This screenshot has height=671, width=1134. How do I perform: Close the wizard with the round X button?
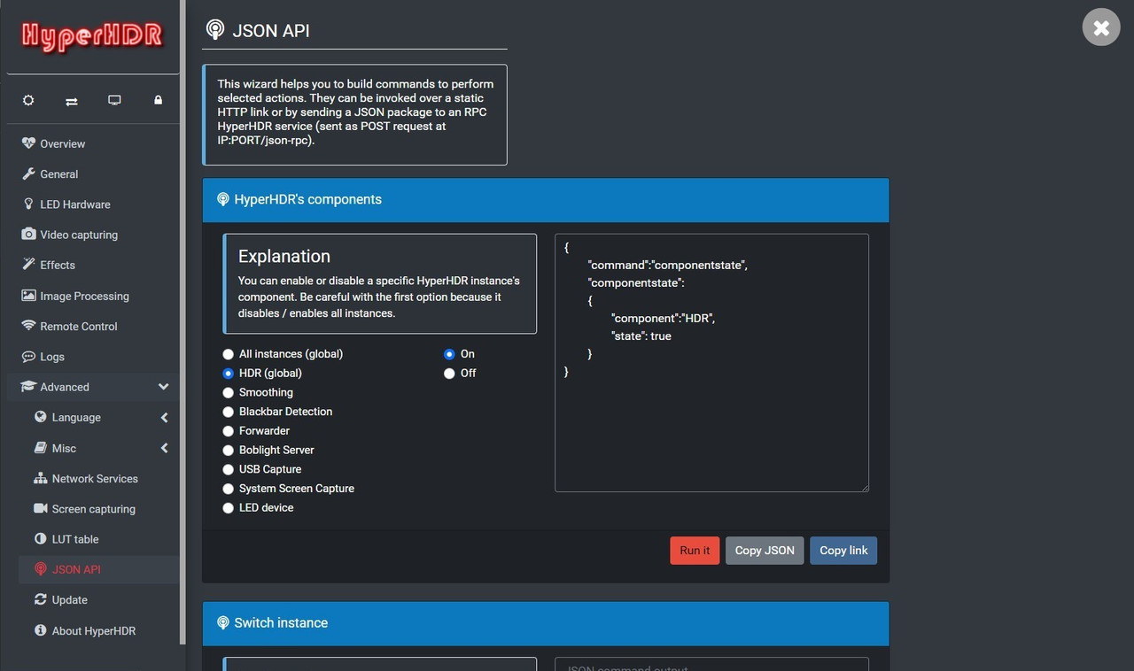coord(1101,27)
